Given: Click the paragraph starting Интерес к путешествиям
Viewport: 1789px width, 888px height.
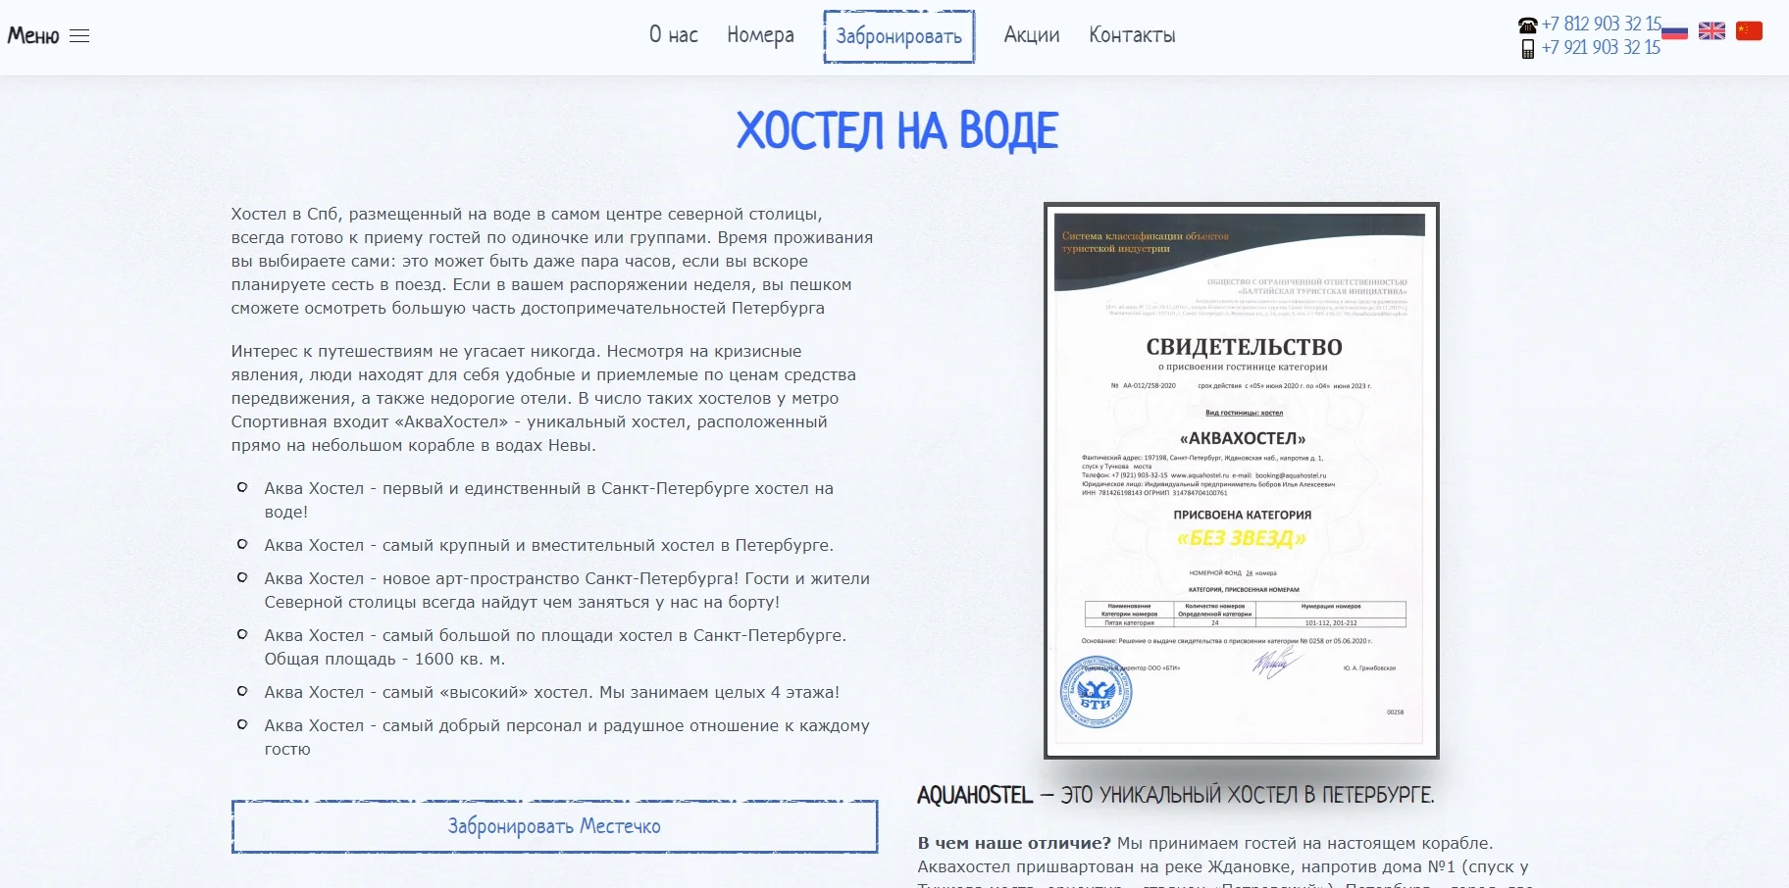Looking at the screenshot, I should pos(543,398).
